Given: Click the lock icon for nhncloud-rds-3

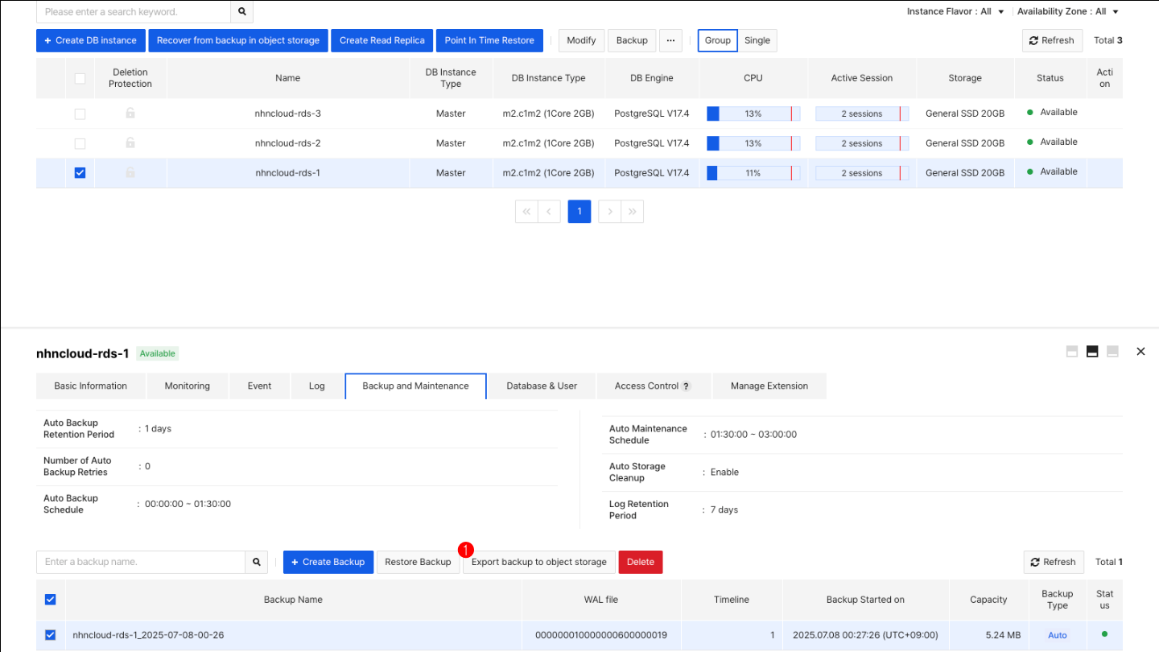Looking at the screenshot, I should tap(130, 113).
